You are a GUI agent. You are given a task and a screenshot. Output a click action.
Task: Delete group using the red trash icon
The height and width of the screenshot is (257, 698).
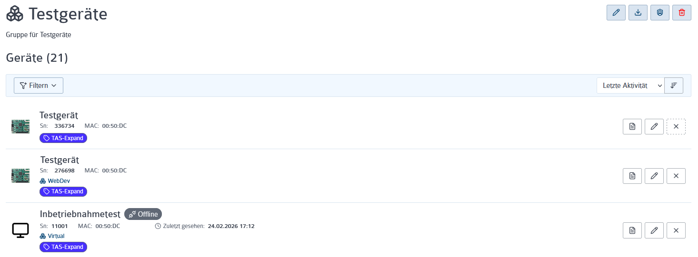coord(682,13)
